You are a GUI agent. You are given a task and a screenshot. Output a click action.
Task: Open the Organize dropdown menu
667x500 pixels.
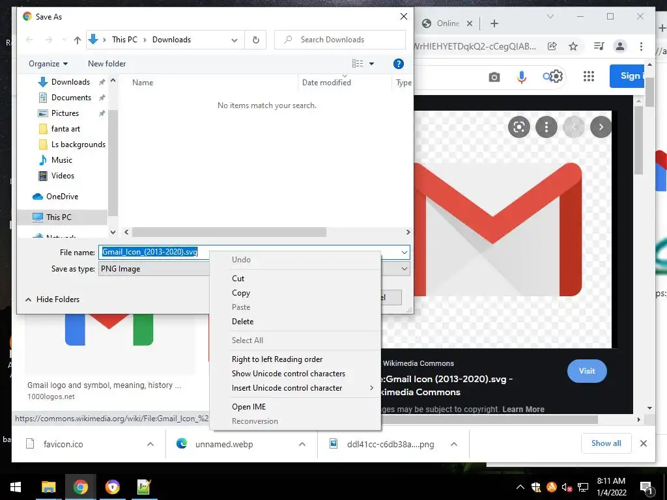[48, 64]
